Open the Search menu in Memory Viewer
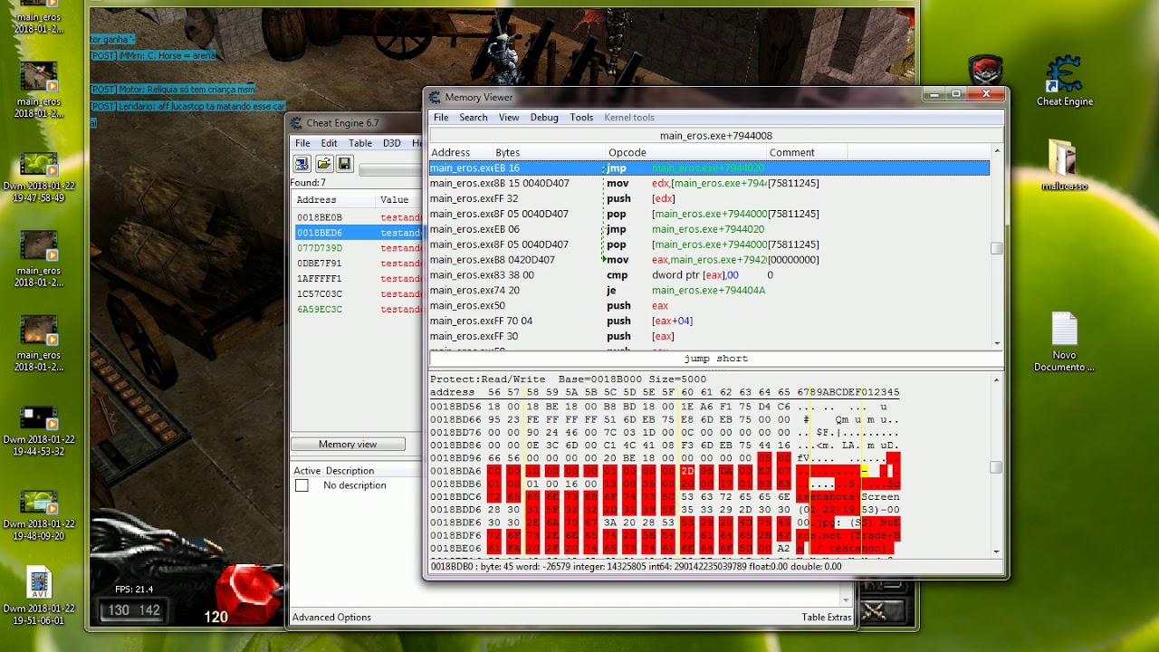 pyautogui.click(x=473, y=118)
